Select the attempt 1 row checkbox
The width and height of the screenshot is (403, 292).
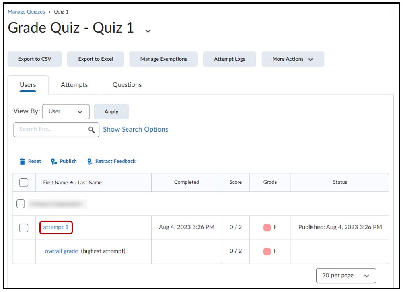(24, 228)
